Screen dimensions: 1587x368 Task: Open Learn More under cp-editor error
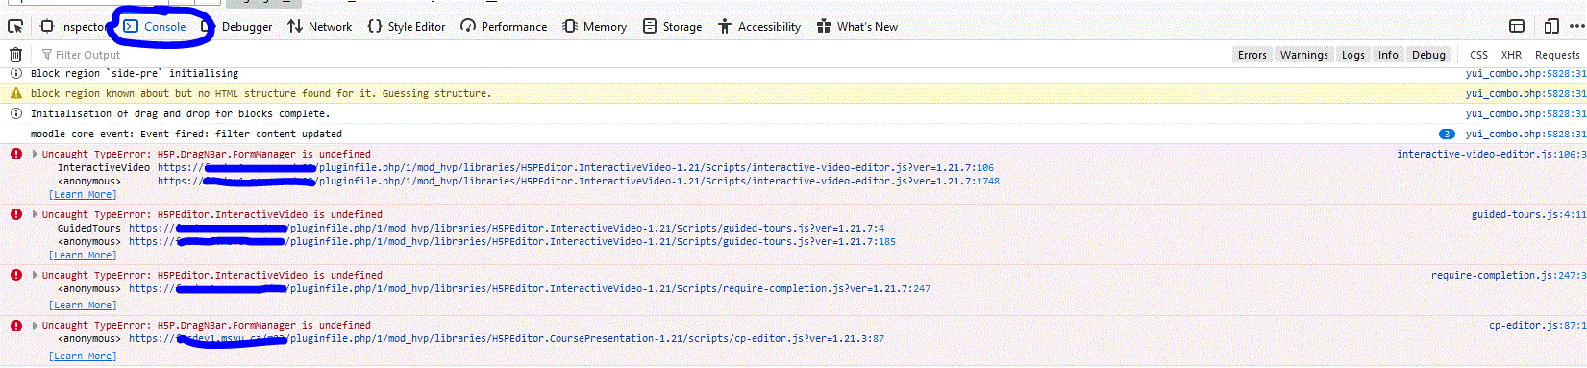coord(83,356)
